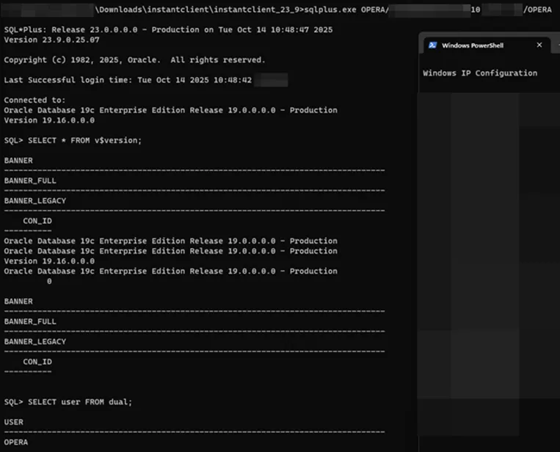The width and height of the screenshot is (560, 452).
Task: Click the PowerShell icon in the tab
Action: click(x=433, y=45)
